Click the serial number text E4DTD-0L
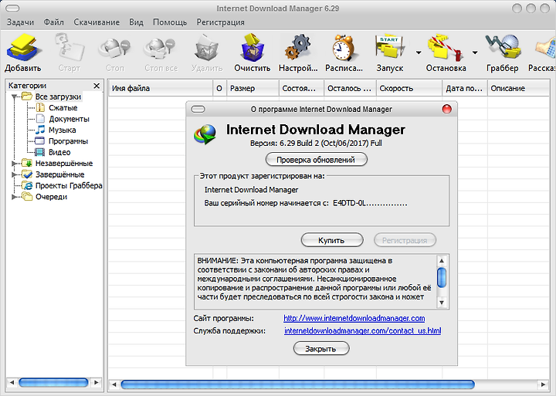Screen dimensions: 556x396 [x=349, y=203]
